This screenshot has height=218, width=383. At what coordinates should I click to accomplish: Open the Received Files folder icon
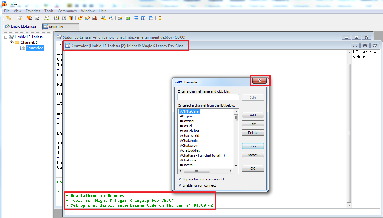coord(104,18)
